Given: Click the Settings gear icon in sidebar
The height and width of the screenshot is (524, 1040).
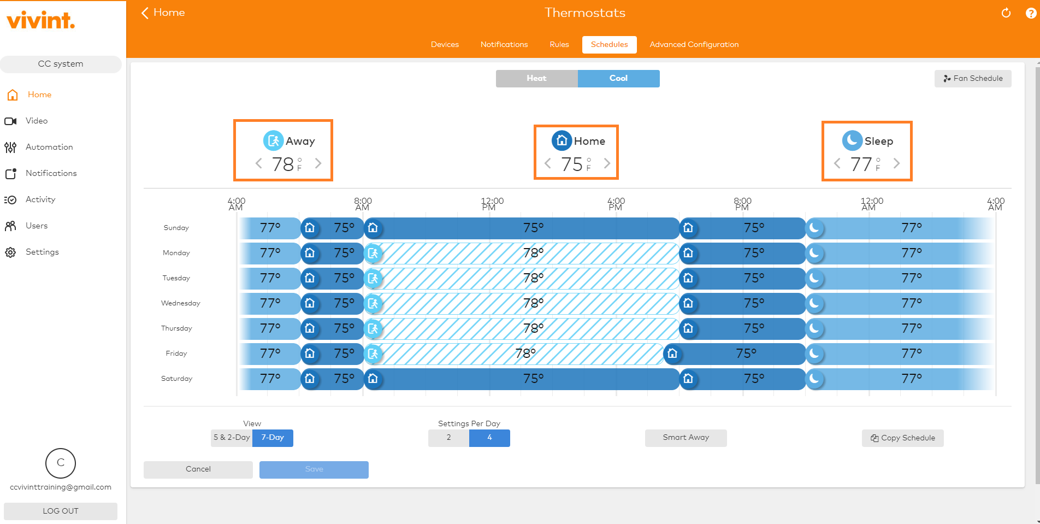Looking at the screenshot, I should coord(10,252).
